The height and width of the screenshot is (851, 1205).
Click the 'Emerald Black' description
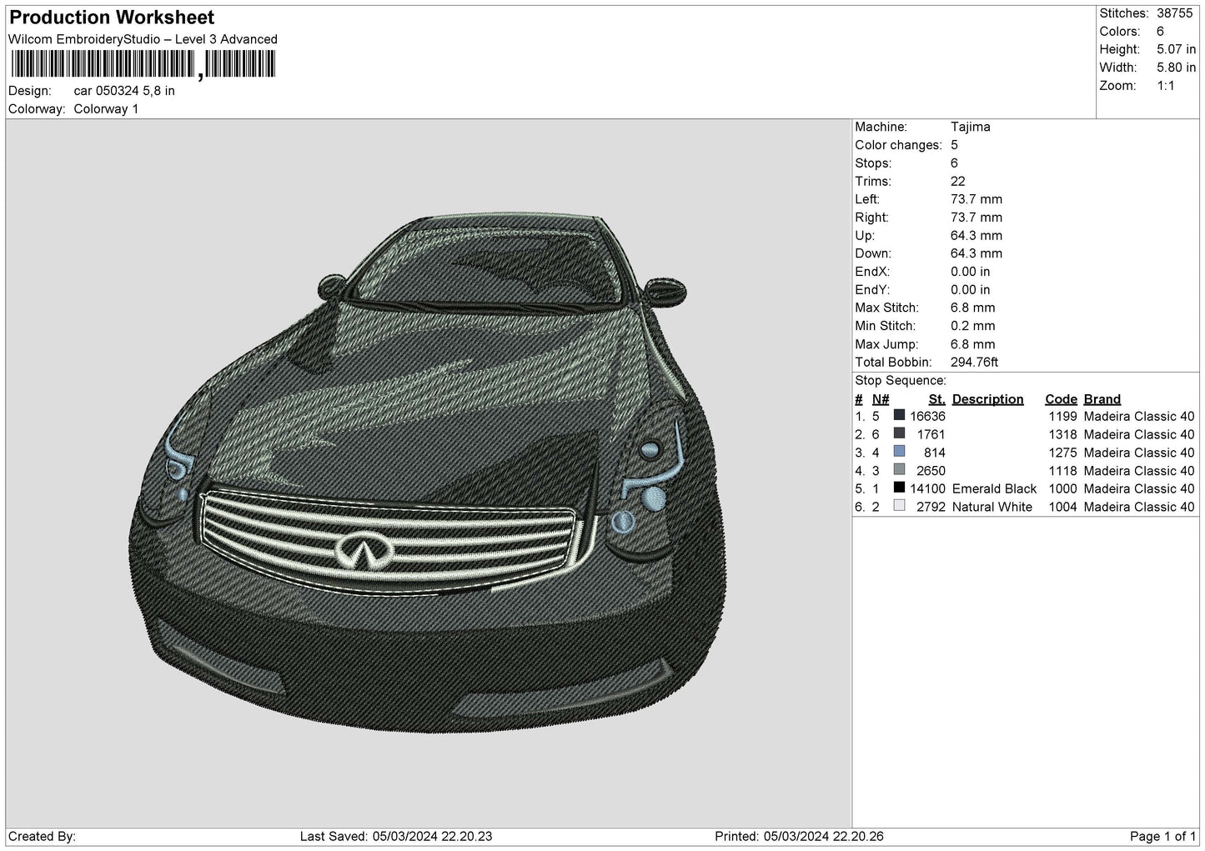point(994,489)
